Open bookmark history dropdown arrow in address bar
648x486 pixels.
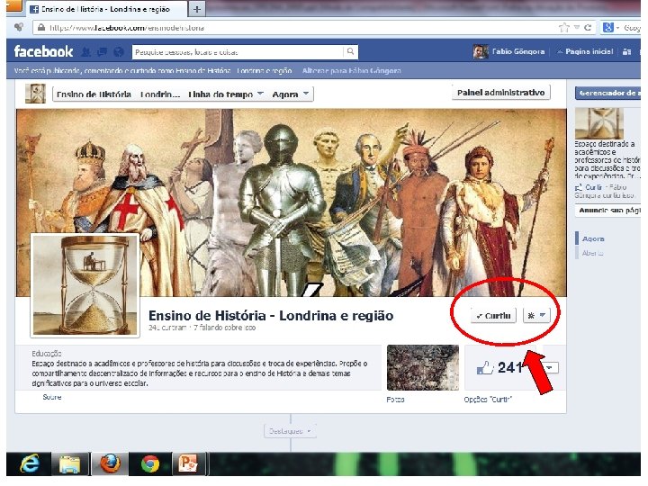577,28
